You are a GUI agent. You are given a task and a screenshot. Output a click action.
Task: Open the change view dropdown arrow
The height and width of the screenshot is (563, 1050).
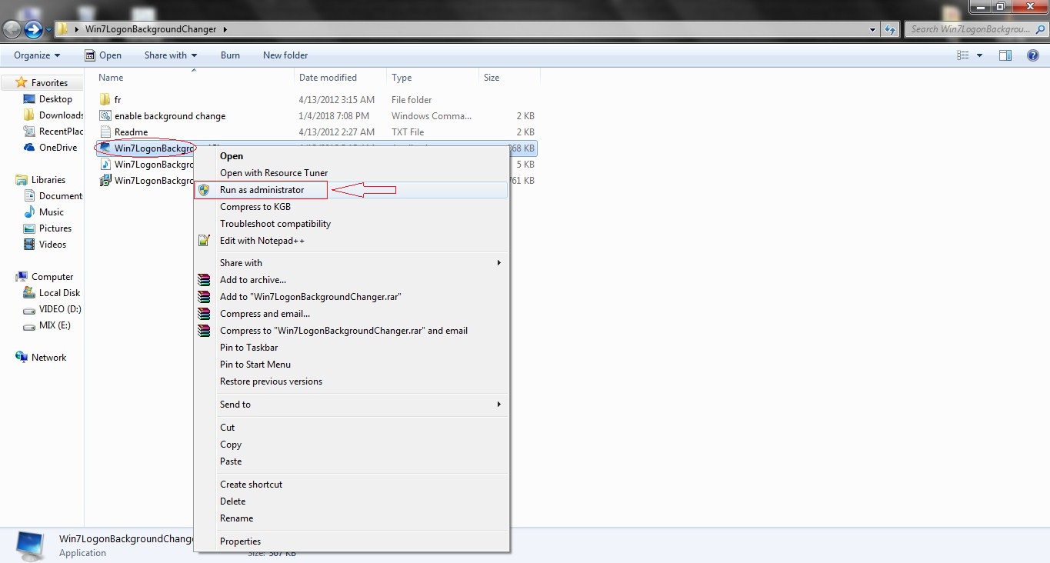[x=979, y=55]
